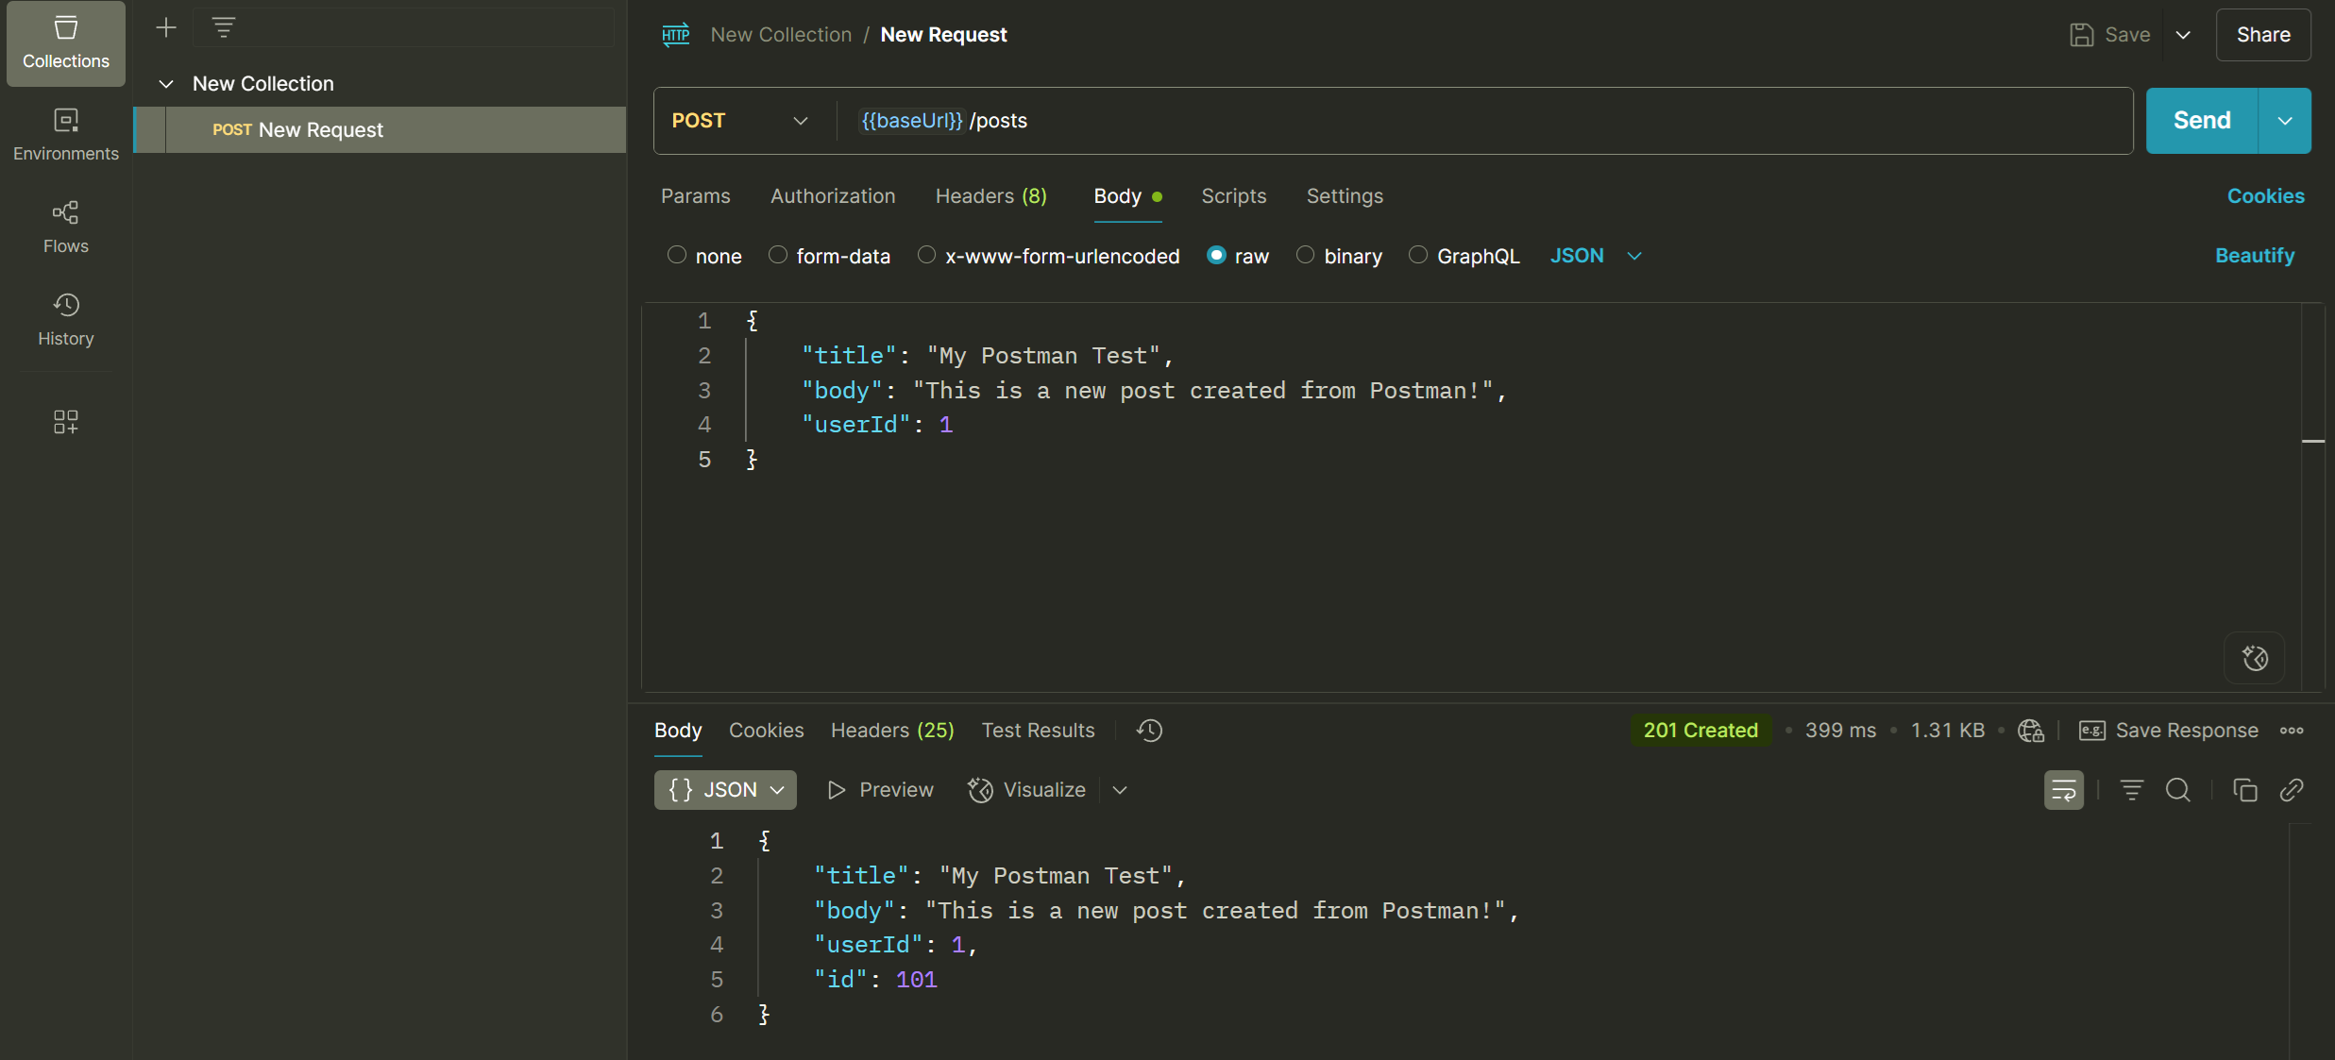Click the response filter icon
Screen dimensions: 2335x1060
point(2132,790)
